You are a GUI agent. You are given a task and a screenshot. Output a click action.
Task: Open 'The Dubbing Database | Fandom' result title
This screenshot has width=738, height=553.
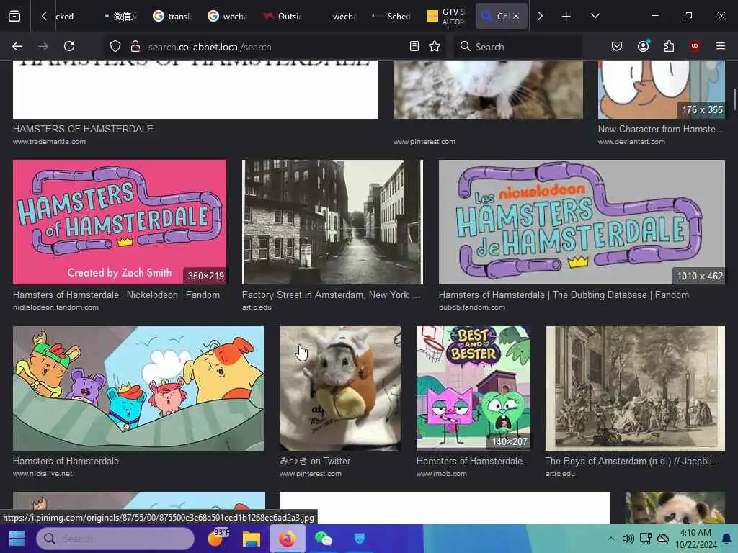click(x=564, y=295)
